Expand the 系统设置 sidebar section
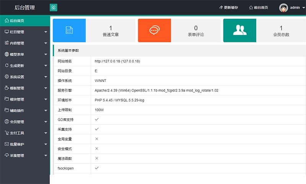This screenshot has height=184, width=306. coord(25,77)
